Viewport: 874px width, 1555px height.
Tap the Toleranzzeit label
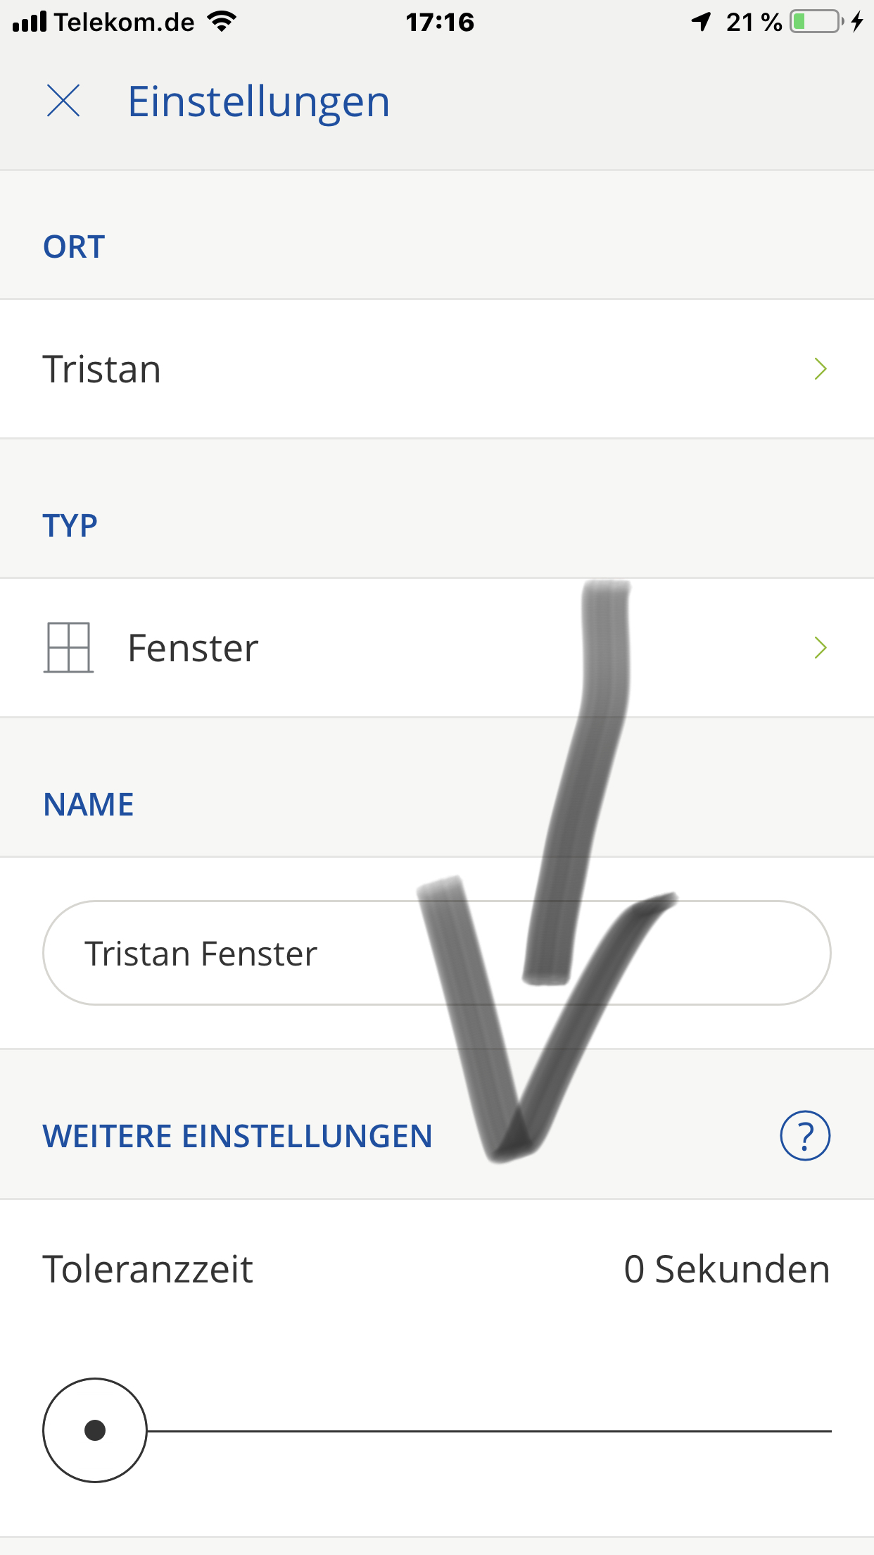[x=148, y=1269]
